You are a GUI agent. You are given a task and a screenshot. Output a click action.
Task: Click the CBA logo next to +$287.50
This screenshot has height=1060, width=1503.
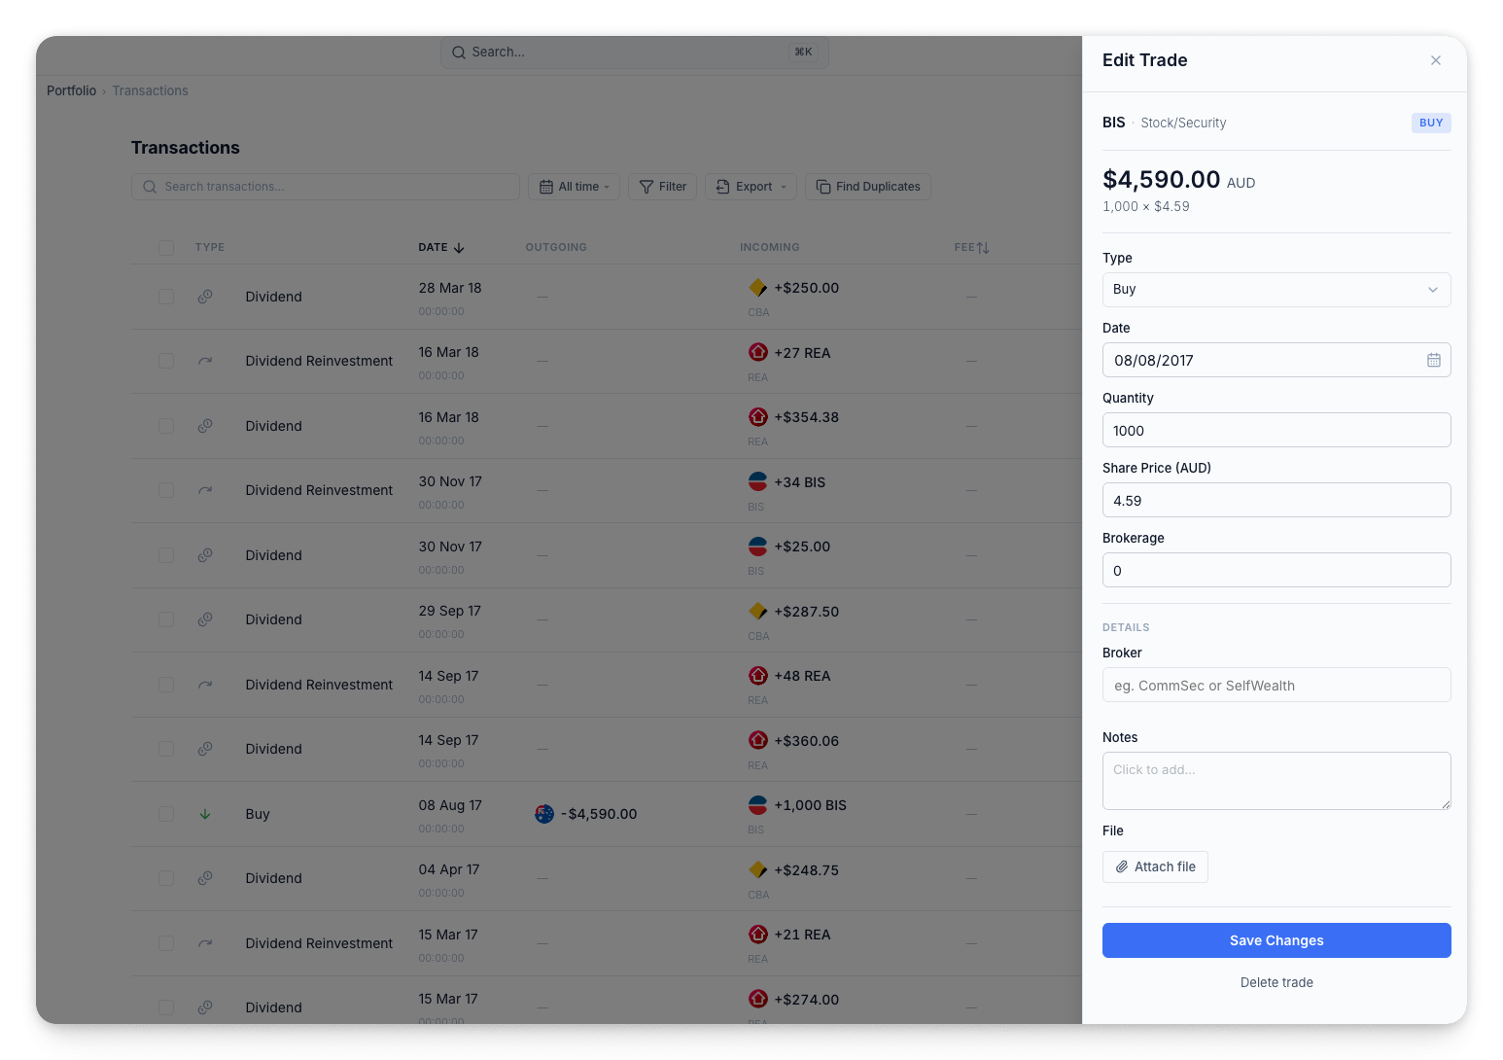click(758, 611)
